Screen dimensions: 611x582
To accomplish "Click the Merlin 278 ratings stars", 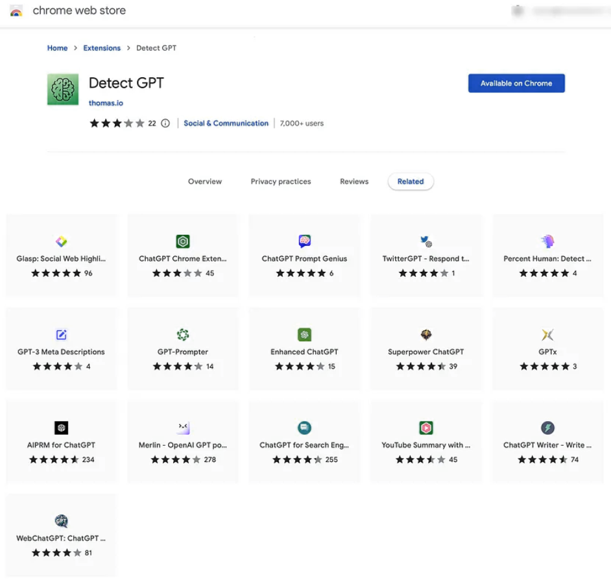I will pos(176,459).
